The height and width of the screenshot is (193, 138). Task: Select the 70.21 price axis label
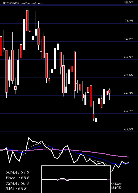(x=129, y=39)
